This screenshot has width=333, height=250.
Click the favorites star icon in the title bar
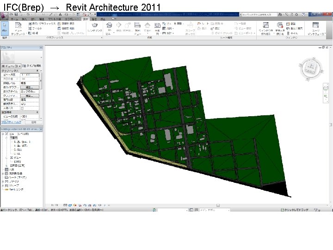point(296,14)
